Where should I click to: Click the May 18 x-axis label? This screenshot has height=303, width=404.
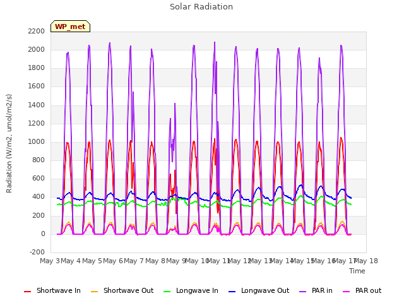point(366,261)
